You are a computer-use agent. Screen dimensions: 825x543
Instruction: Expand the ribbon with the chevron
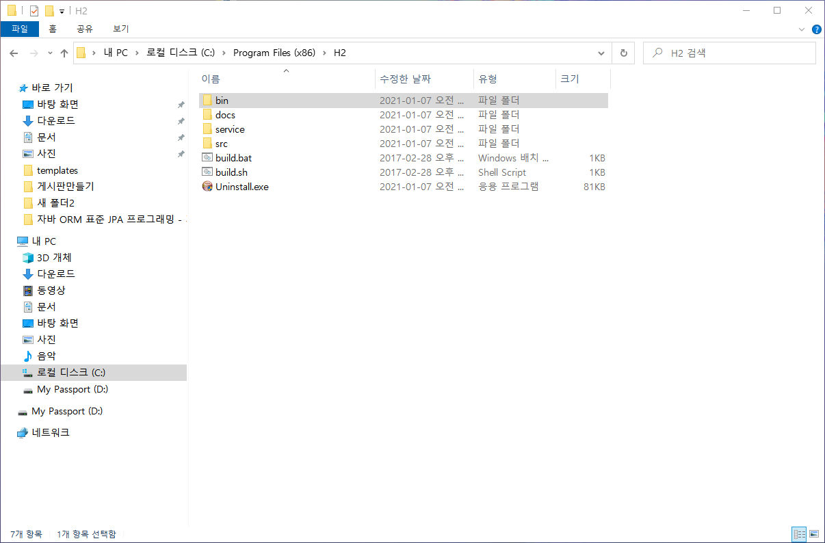[x=802, y=29]
